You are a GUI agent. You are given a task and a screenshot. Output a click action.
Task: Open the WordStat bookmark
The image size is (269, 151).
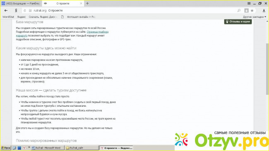coord(8,17)
